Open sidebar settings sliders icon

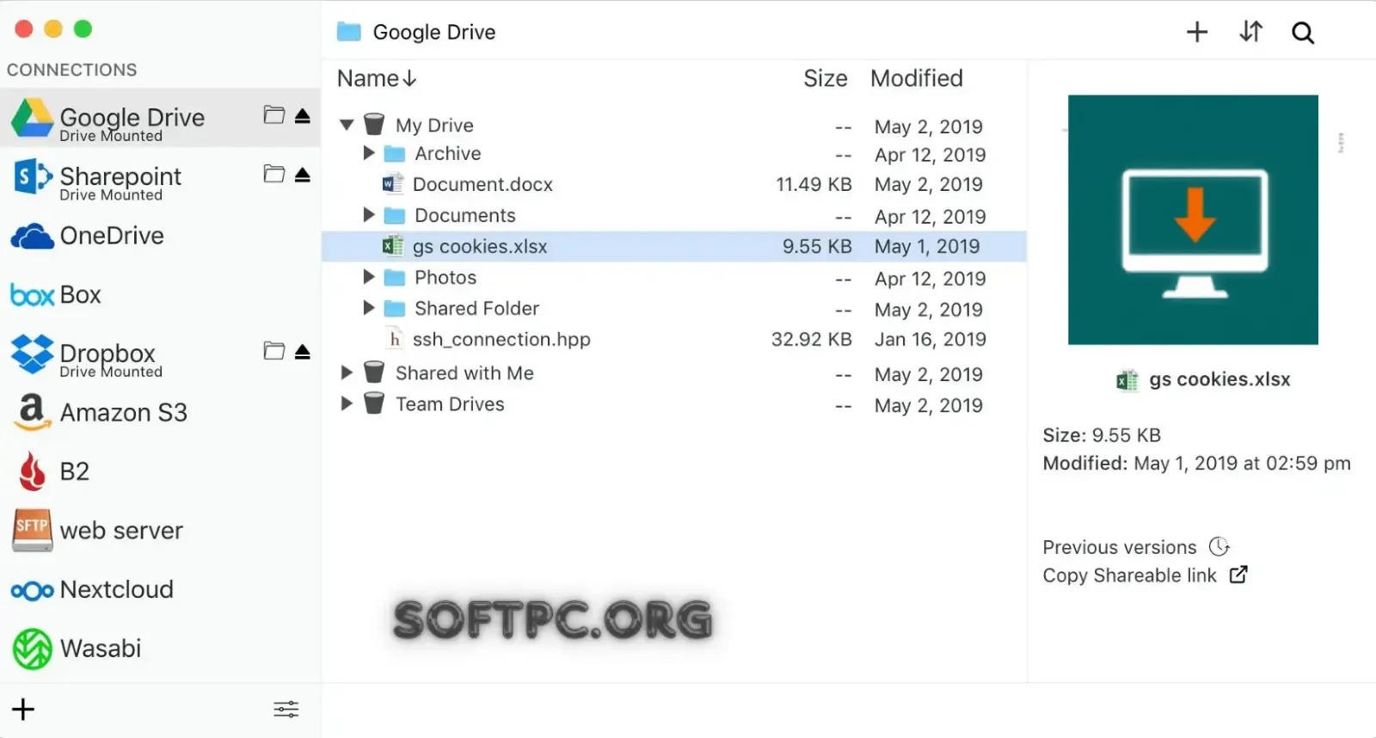click(286, 709)
